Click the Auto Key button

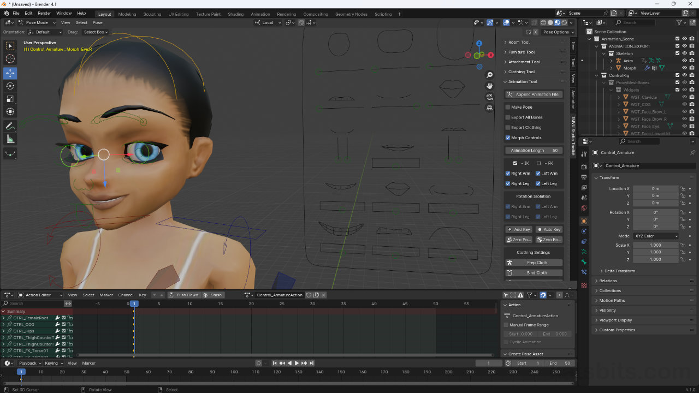[549, 229]
